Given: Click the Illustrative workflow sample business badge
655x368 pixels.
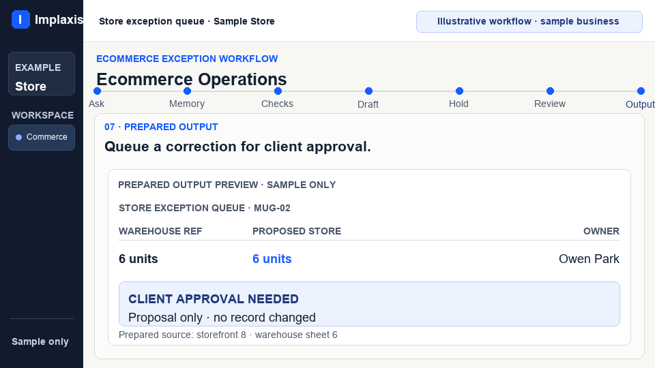Looking at the screenshot, I should (529, 22).
